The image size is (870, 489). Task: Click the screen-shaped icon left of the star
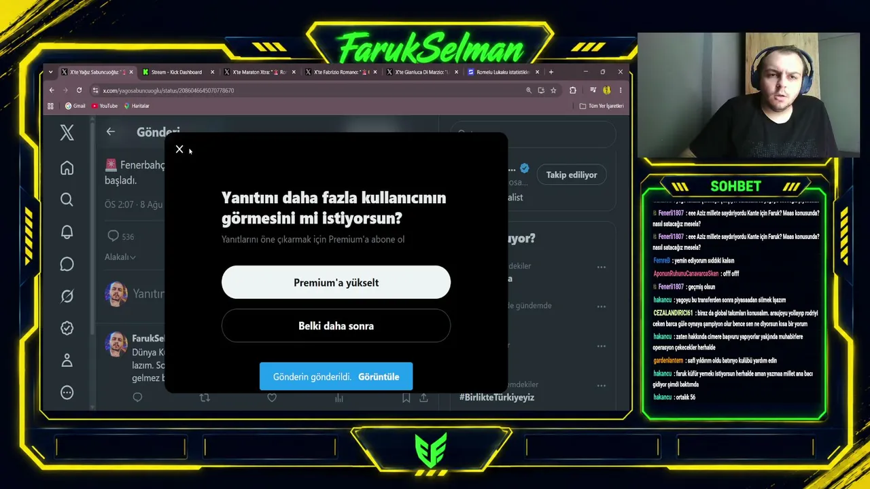(x=541, y=90)
